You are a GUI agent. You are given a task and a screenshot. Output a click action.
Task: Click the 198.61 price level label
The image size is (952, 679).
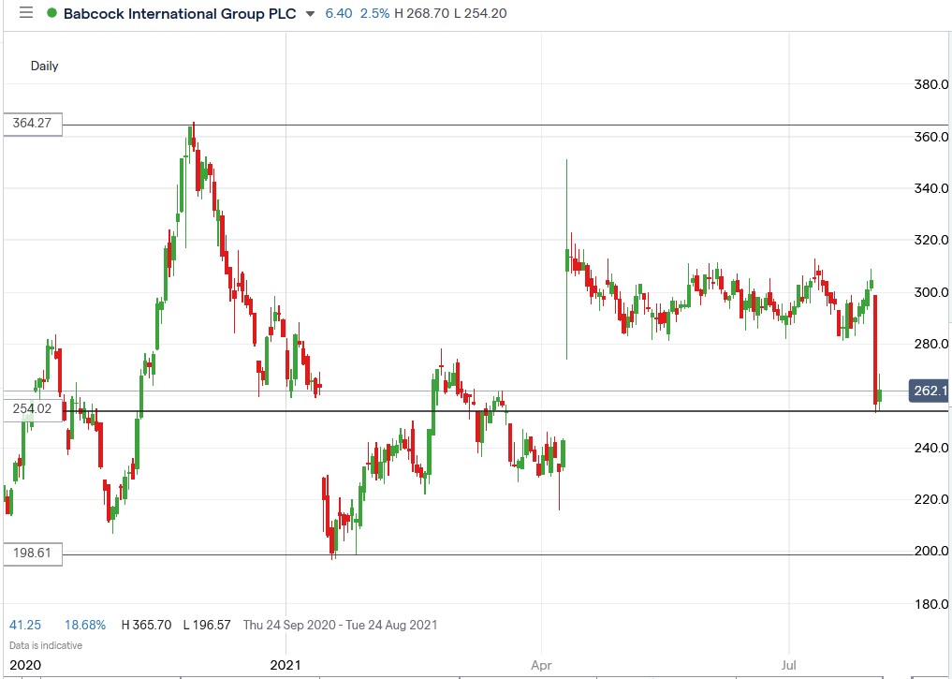pyautogui.click(x=31, y=554)
